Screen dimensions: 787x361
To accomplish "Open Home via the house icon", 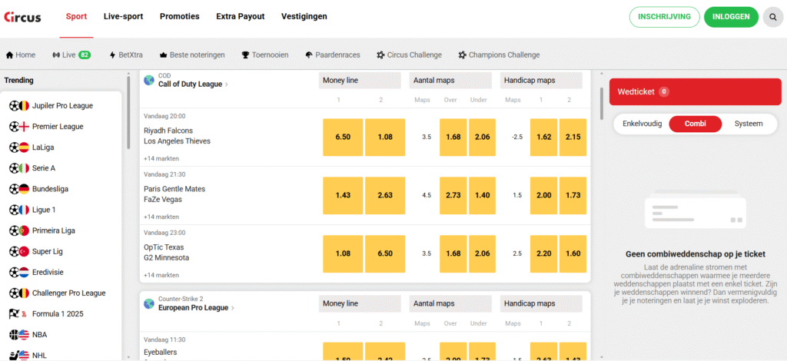I will [10, 55].
